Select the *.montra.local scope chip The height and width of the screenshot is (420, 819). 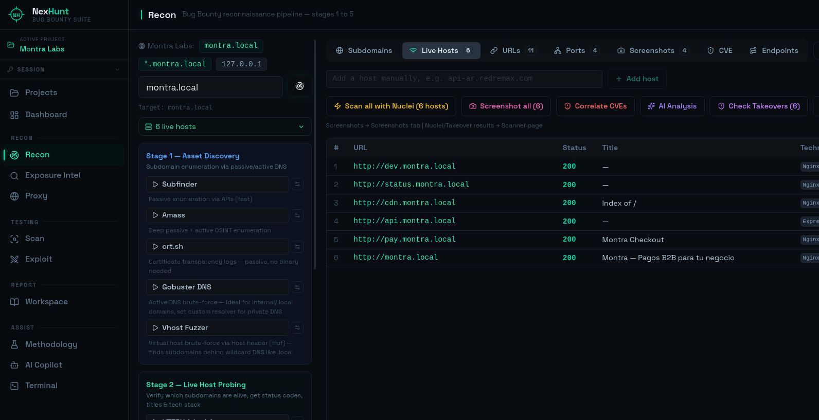click(x=175, y=64)
